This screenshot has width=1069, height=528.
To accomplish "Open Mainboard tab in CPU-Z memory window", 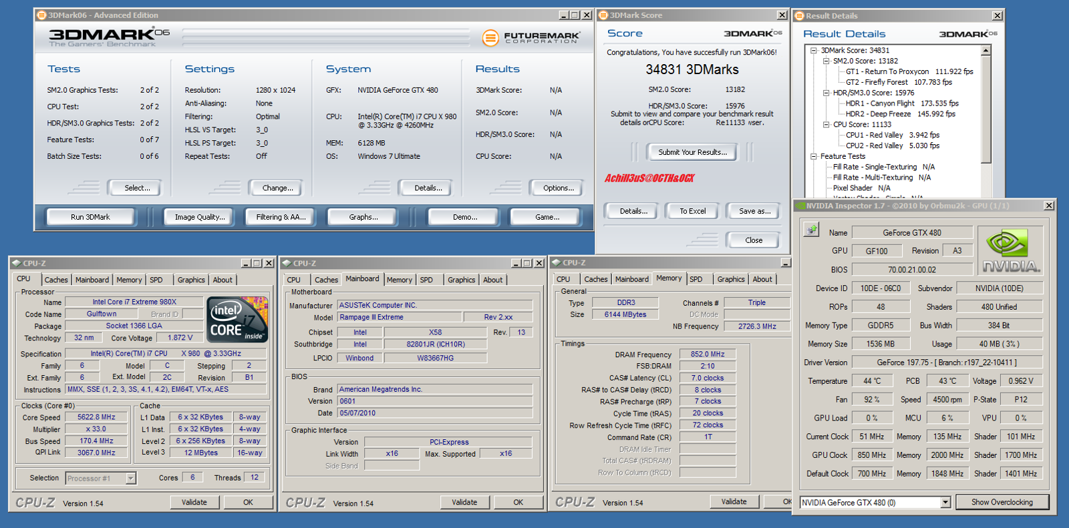I will point(632,279).
